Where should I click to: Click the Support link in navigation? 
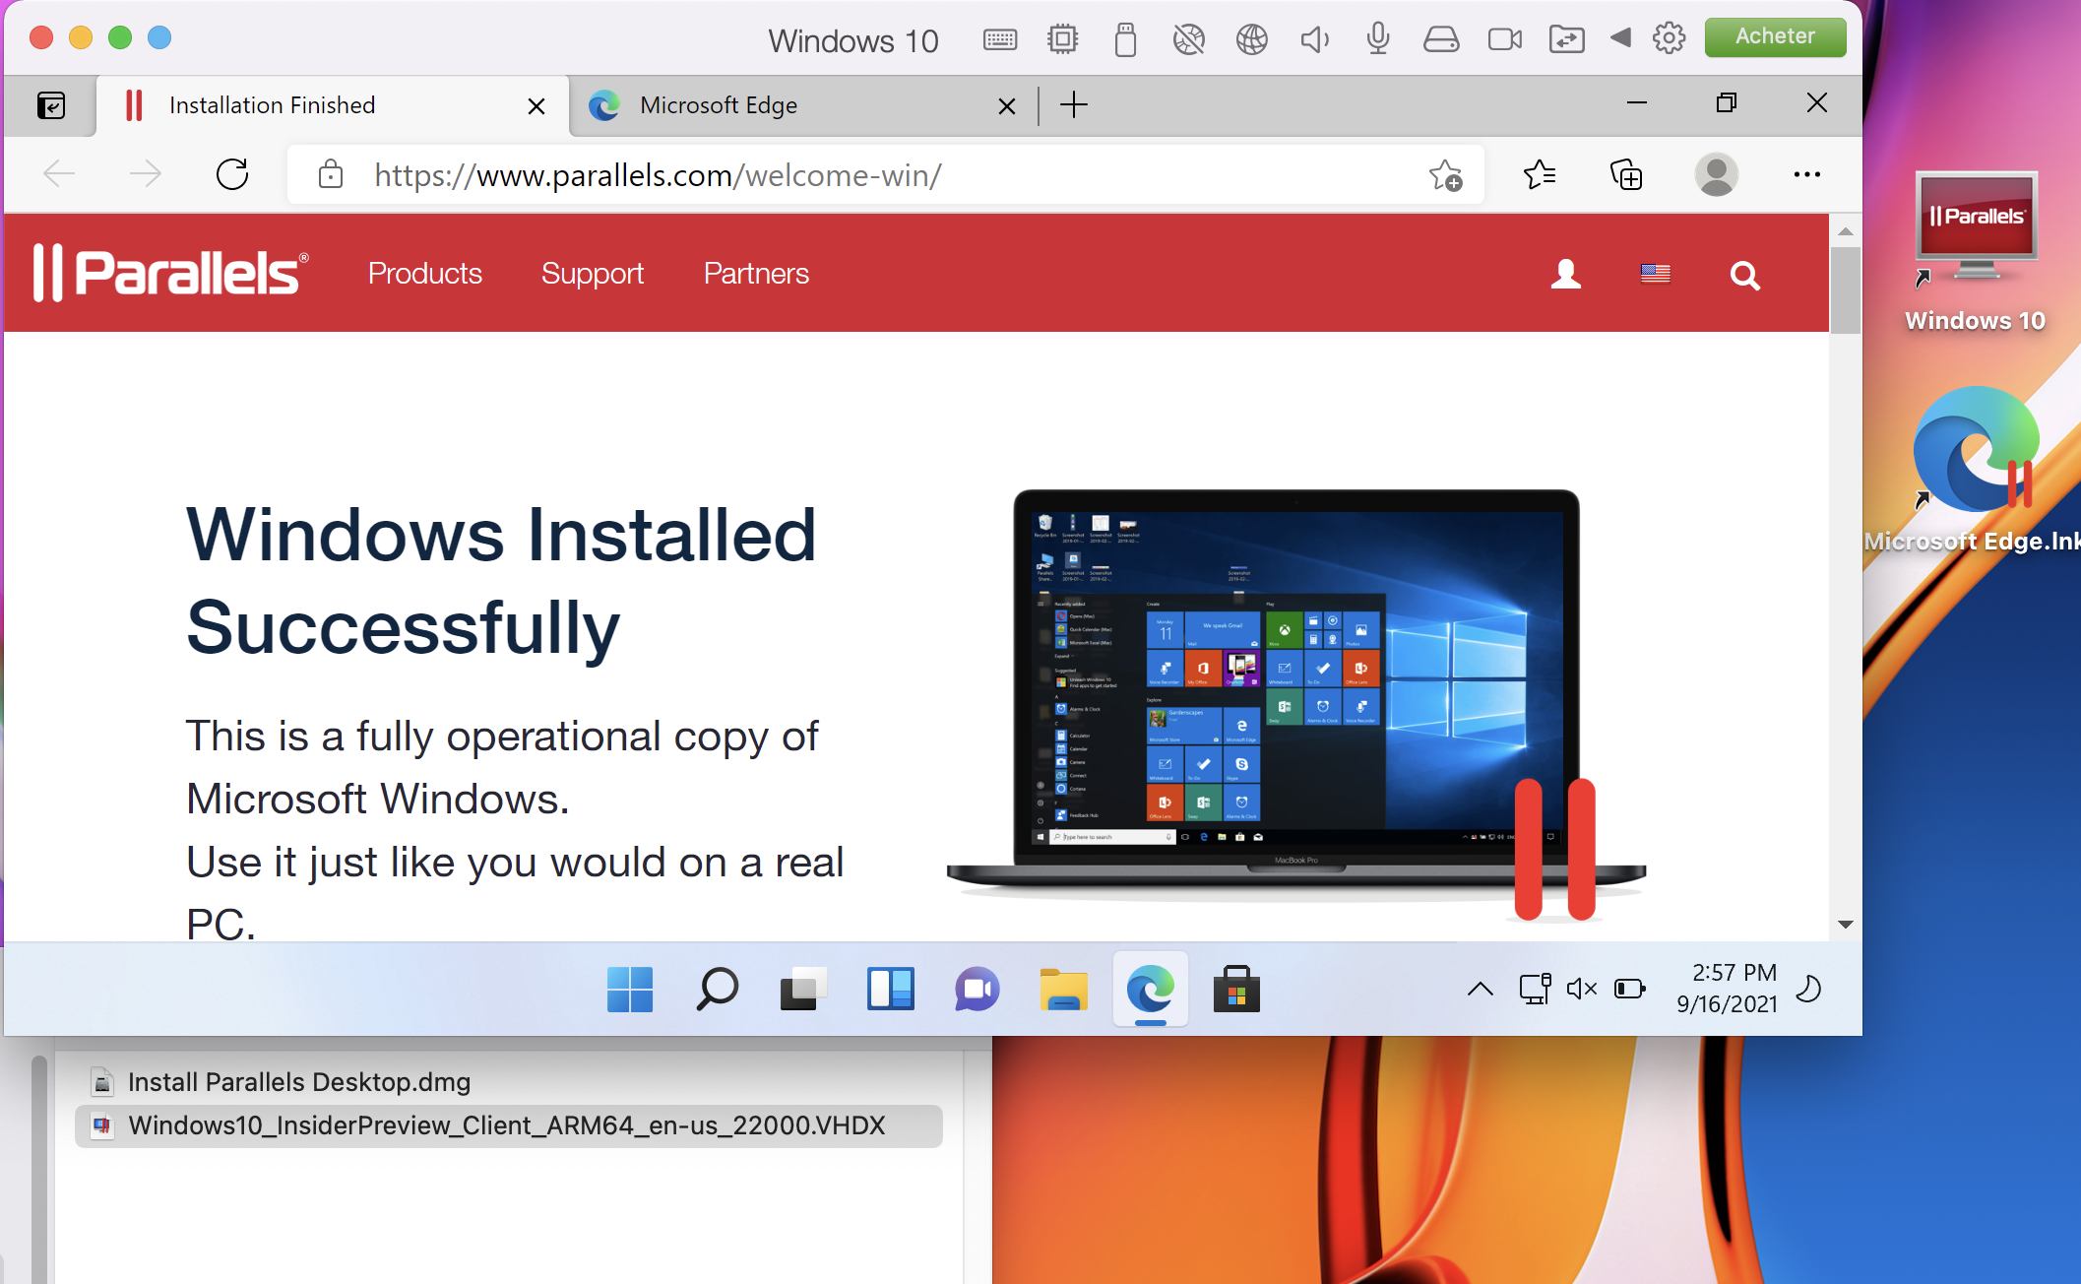point(592,274)
